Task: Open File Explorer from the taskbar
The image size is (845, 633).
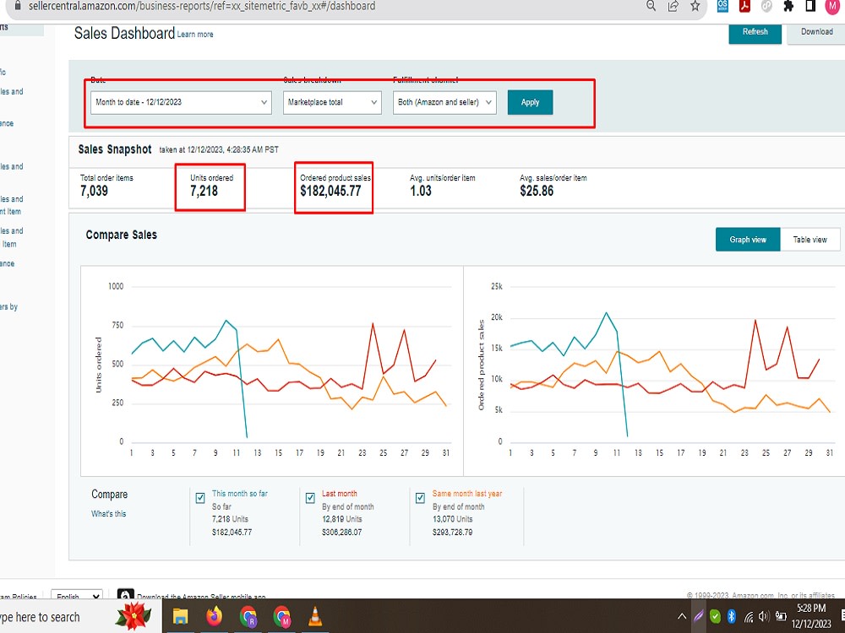Action: 181,616
